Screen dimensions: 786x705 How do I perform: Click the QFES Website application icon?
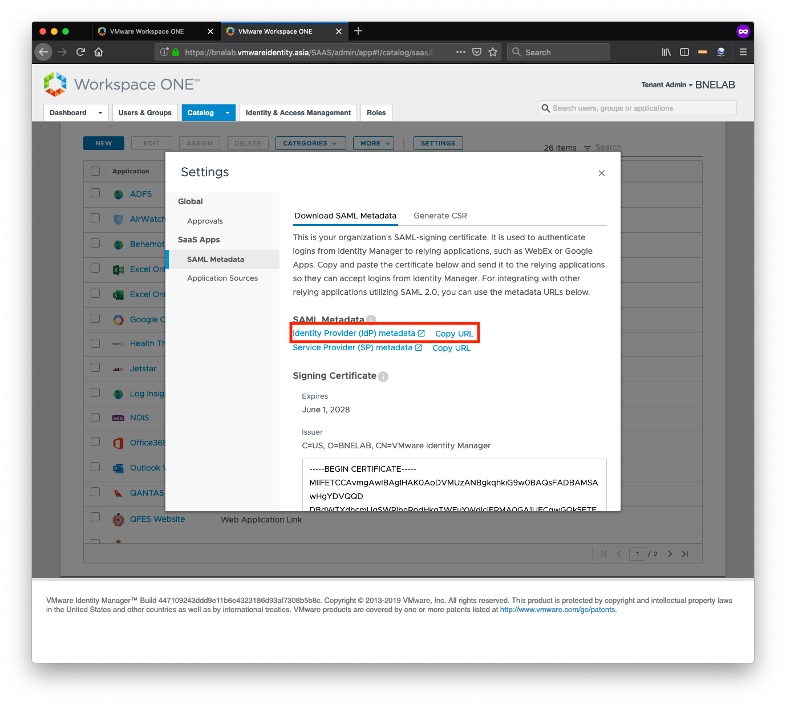pyautogui.click(x=118, y=520)
